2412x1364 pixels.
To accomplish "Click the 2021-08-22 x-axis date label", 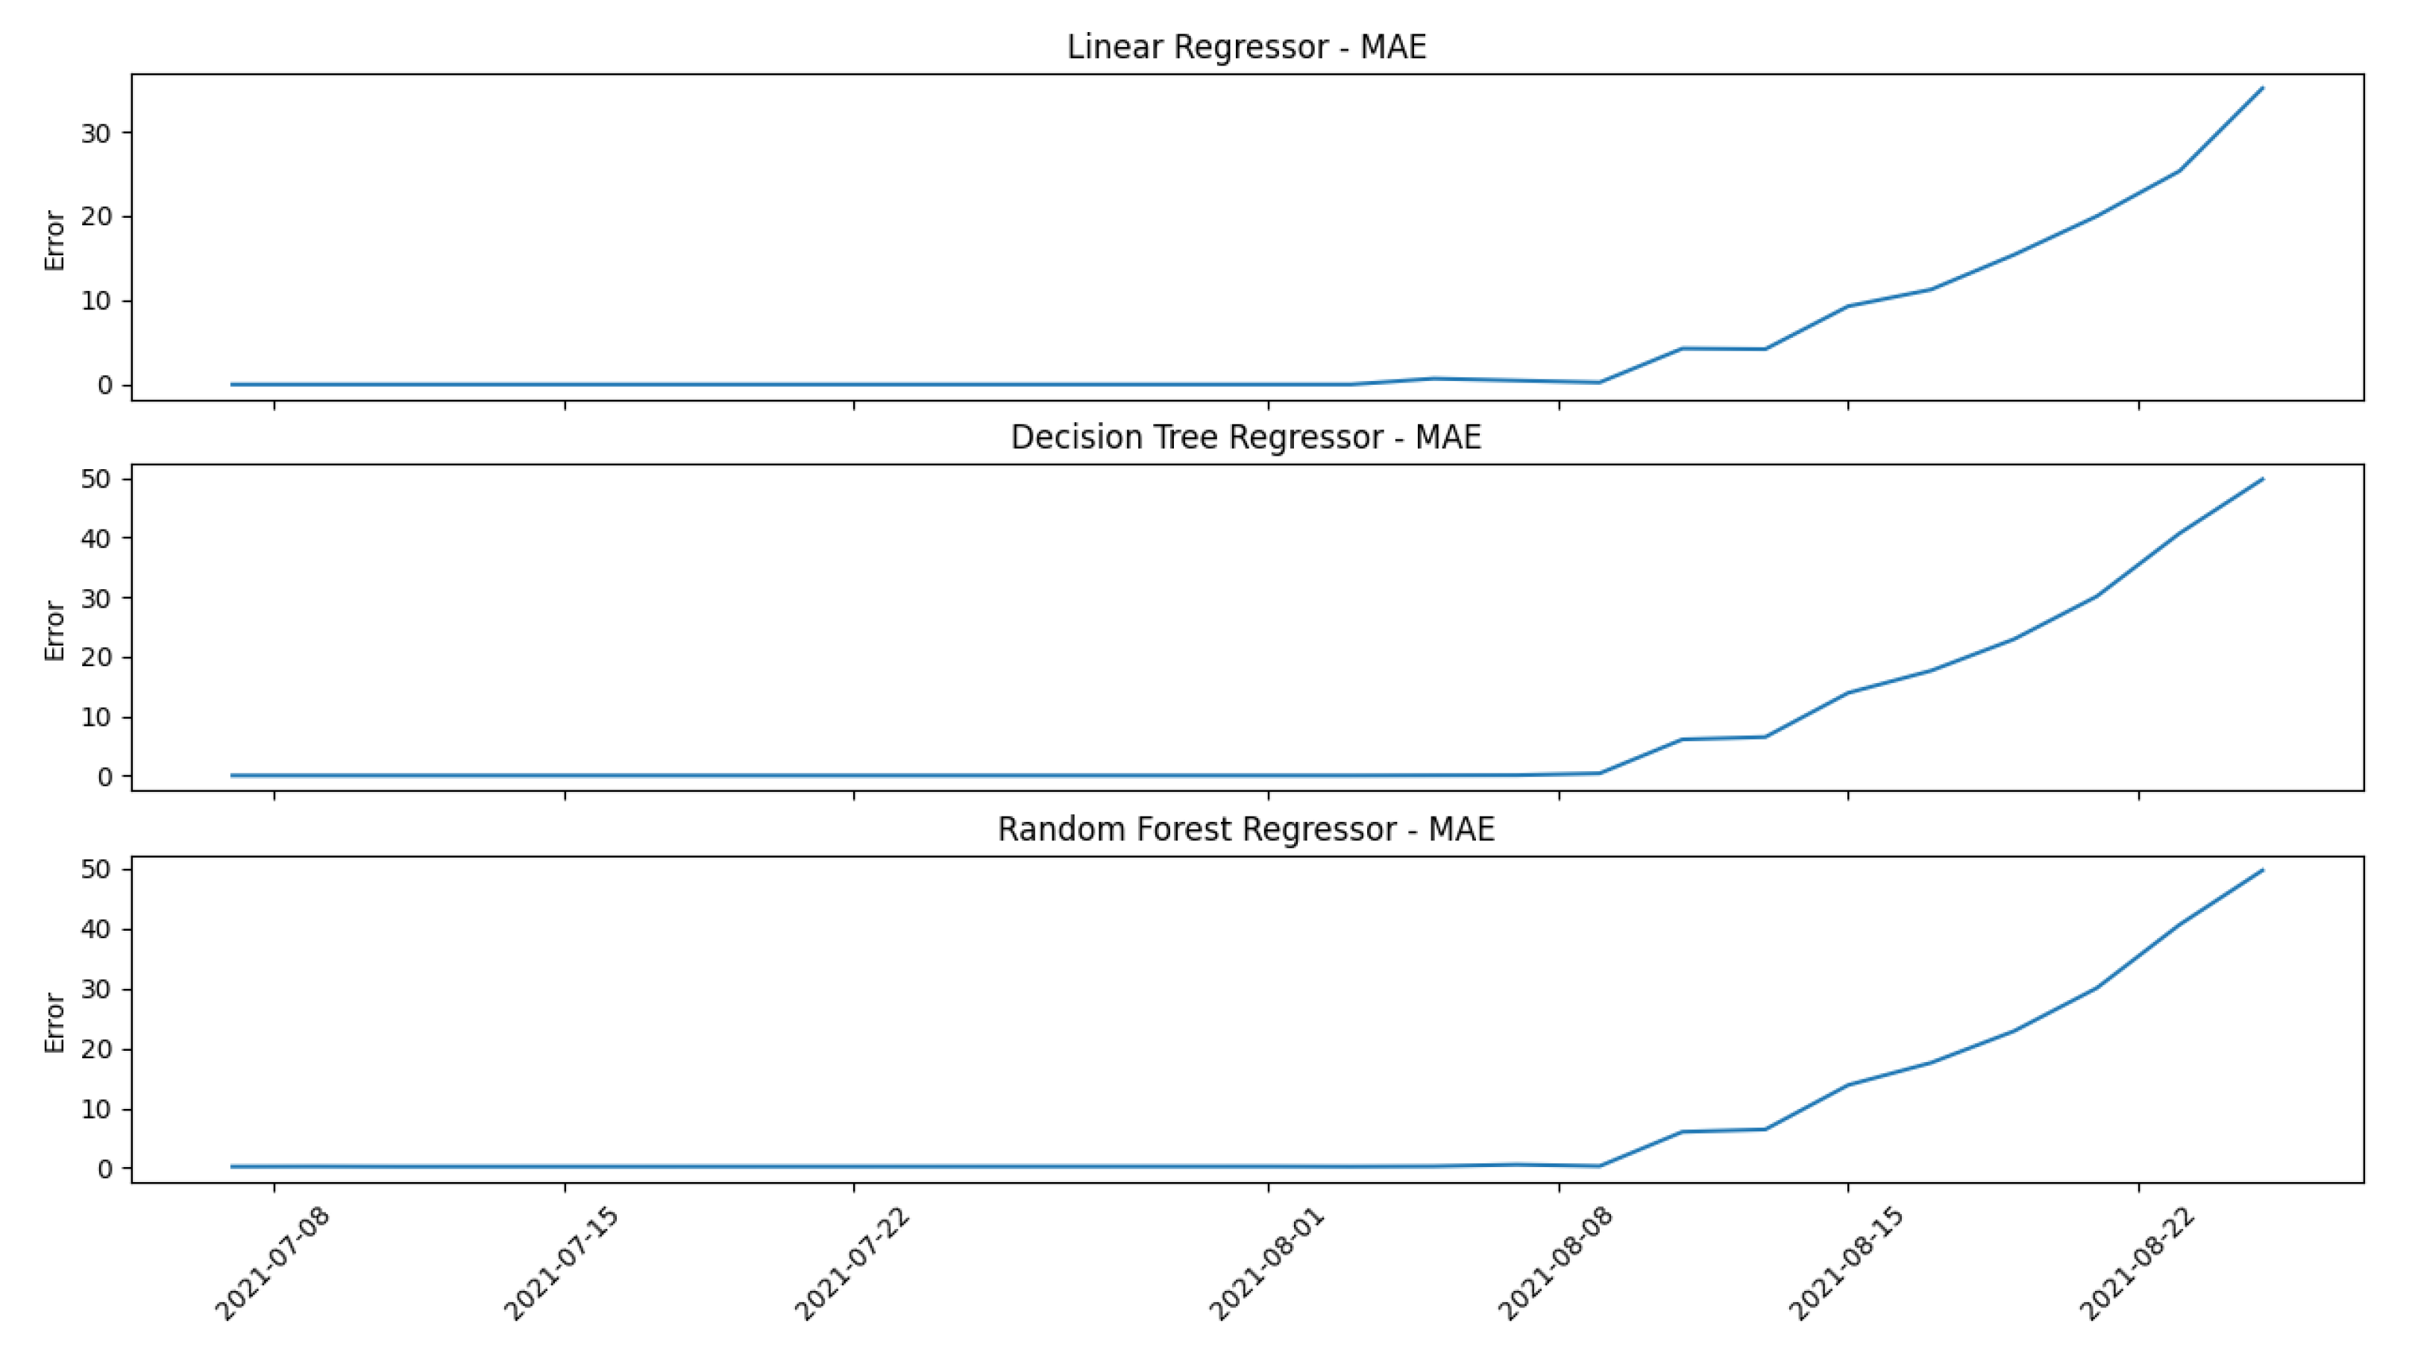I will coord(2137,1264).
